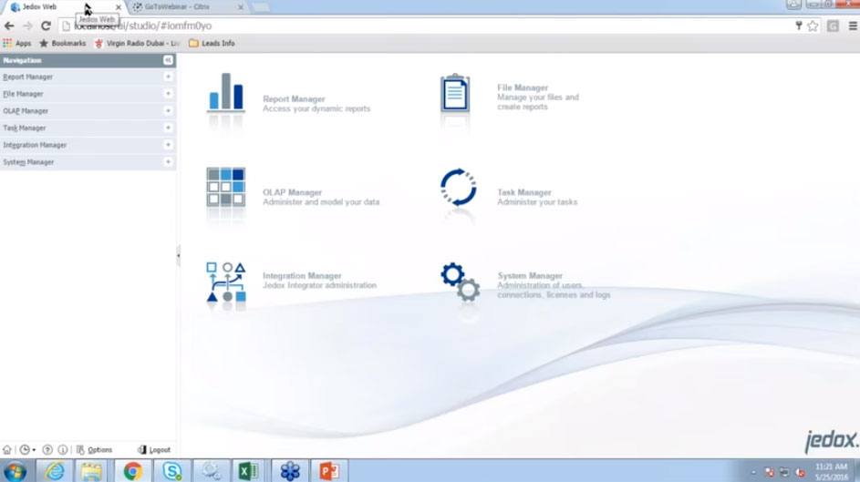Open File Manager clipboard icon
This screenshot has height=482, width=860.
click(455, 94)
